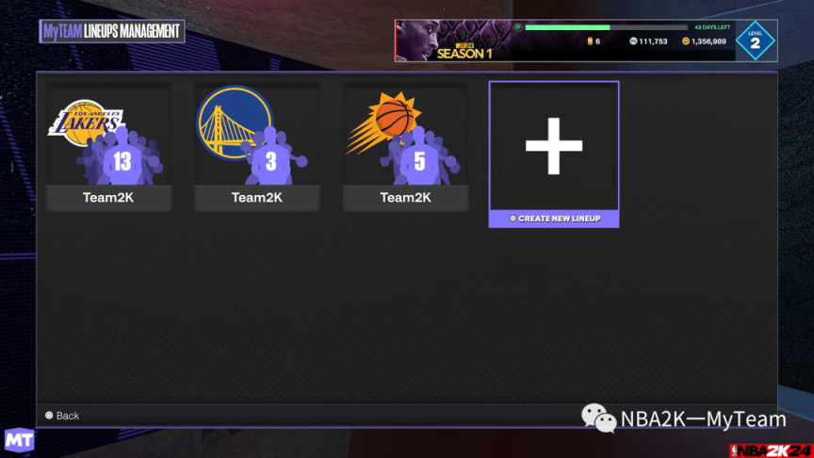This screenshot has height=458, width=814.
Task: Click Team2K label under Suns lineup
Action: coord(405,198)
